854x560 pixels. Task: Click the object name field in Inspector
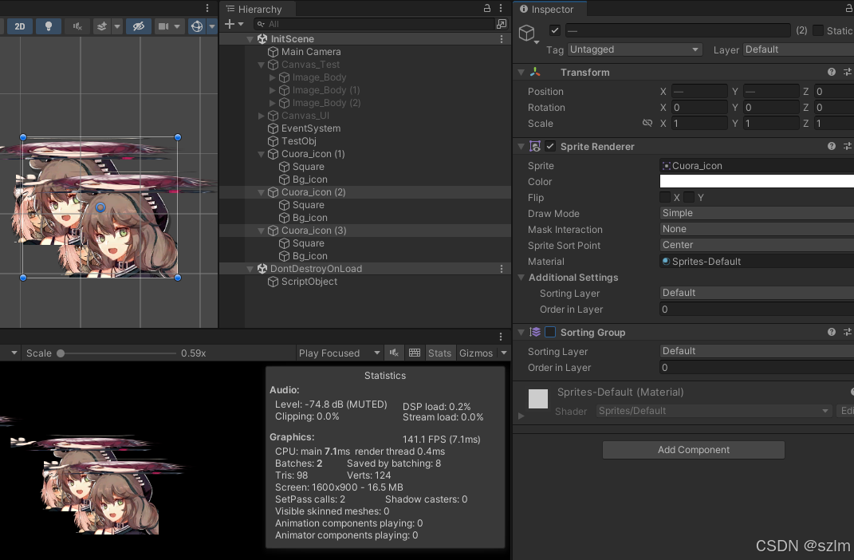coord(678,30)
